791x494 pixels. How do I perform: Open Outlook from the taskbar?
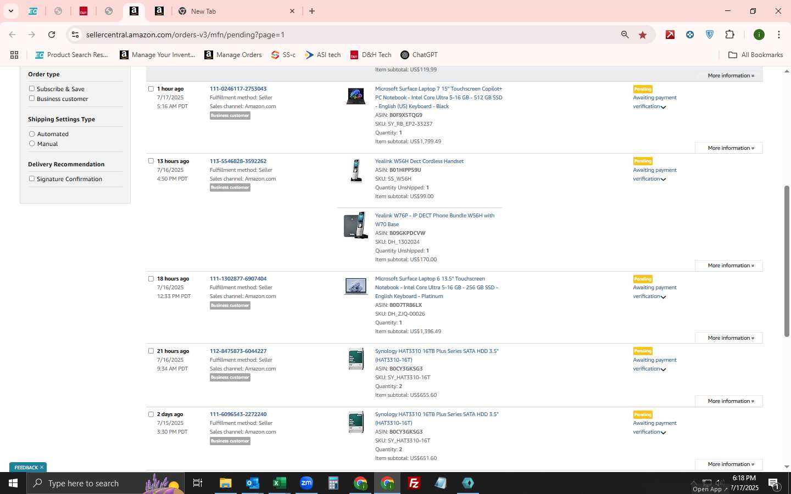click(252, 483)
